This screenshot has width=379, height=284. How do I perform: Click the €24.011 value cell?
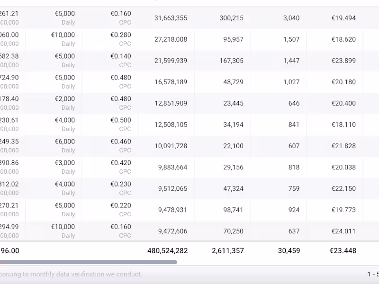(x=343, y=231)
